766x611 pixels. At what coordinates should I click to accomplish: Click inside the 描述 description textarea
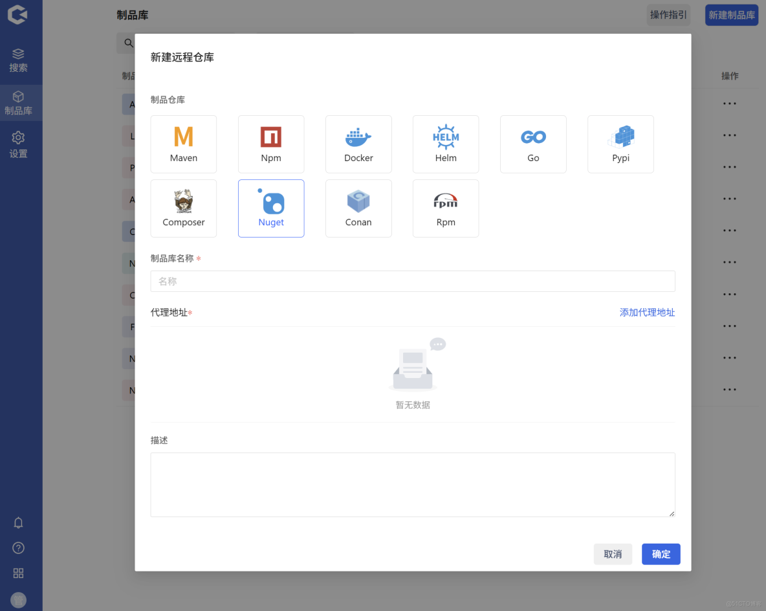click(x=412, y=484)
